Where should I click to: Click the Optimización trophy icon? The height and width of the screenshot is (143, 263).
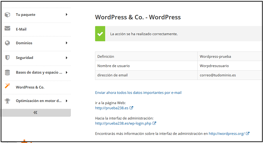(x=7, y=101)
